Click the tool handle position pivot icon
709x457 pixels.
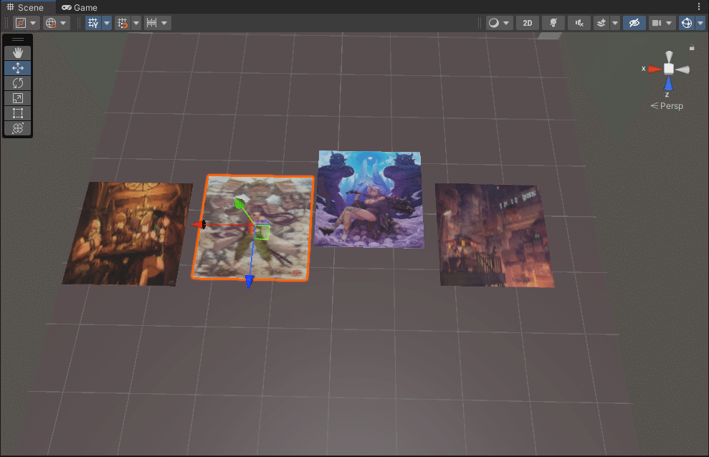21,23
